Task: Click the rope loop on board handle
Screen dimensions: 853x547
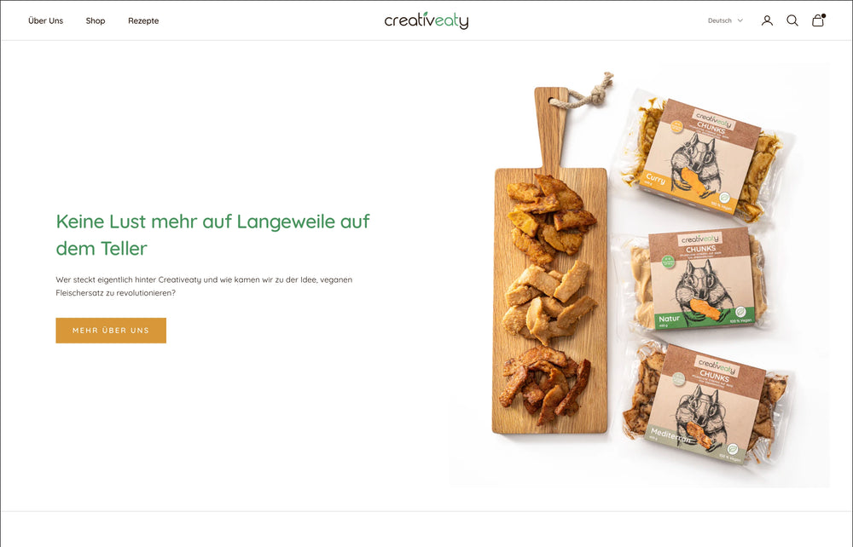Action: [587, 91]
